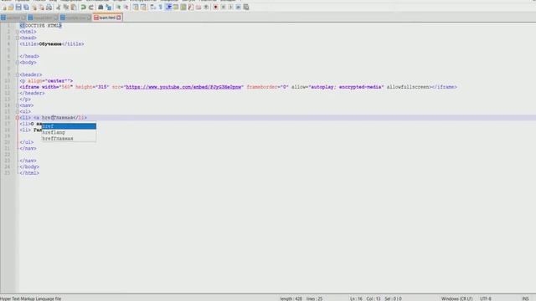This screenshot has width=536, height=301.
Task: Collapse the <nav> fold marker on line 14
Action: coord(18,105)
